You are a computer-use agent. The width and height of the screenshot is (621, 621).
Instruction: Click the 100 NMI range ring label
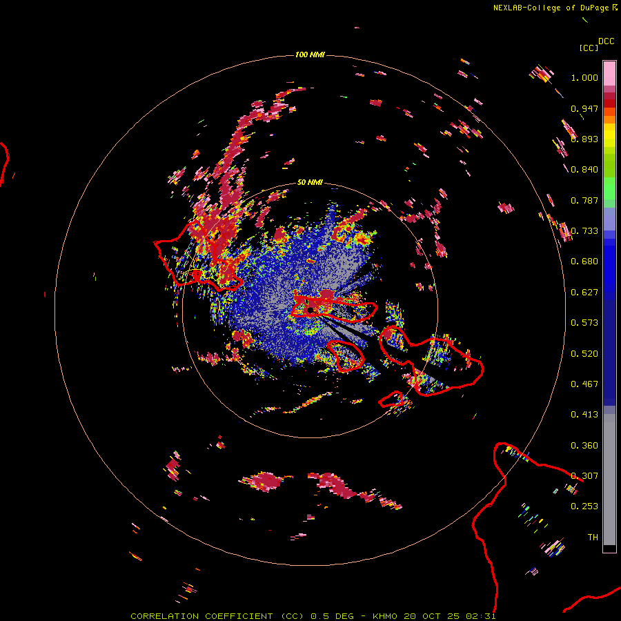pyautogui.click(x=310, y=55)
